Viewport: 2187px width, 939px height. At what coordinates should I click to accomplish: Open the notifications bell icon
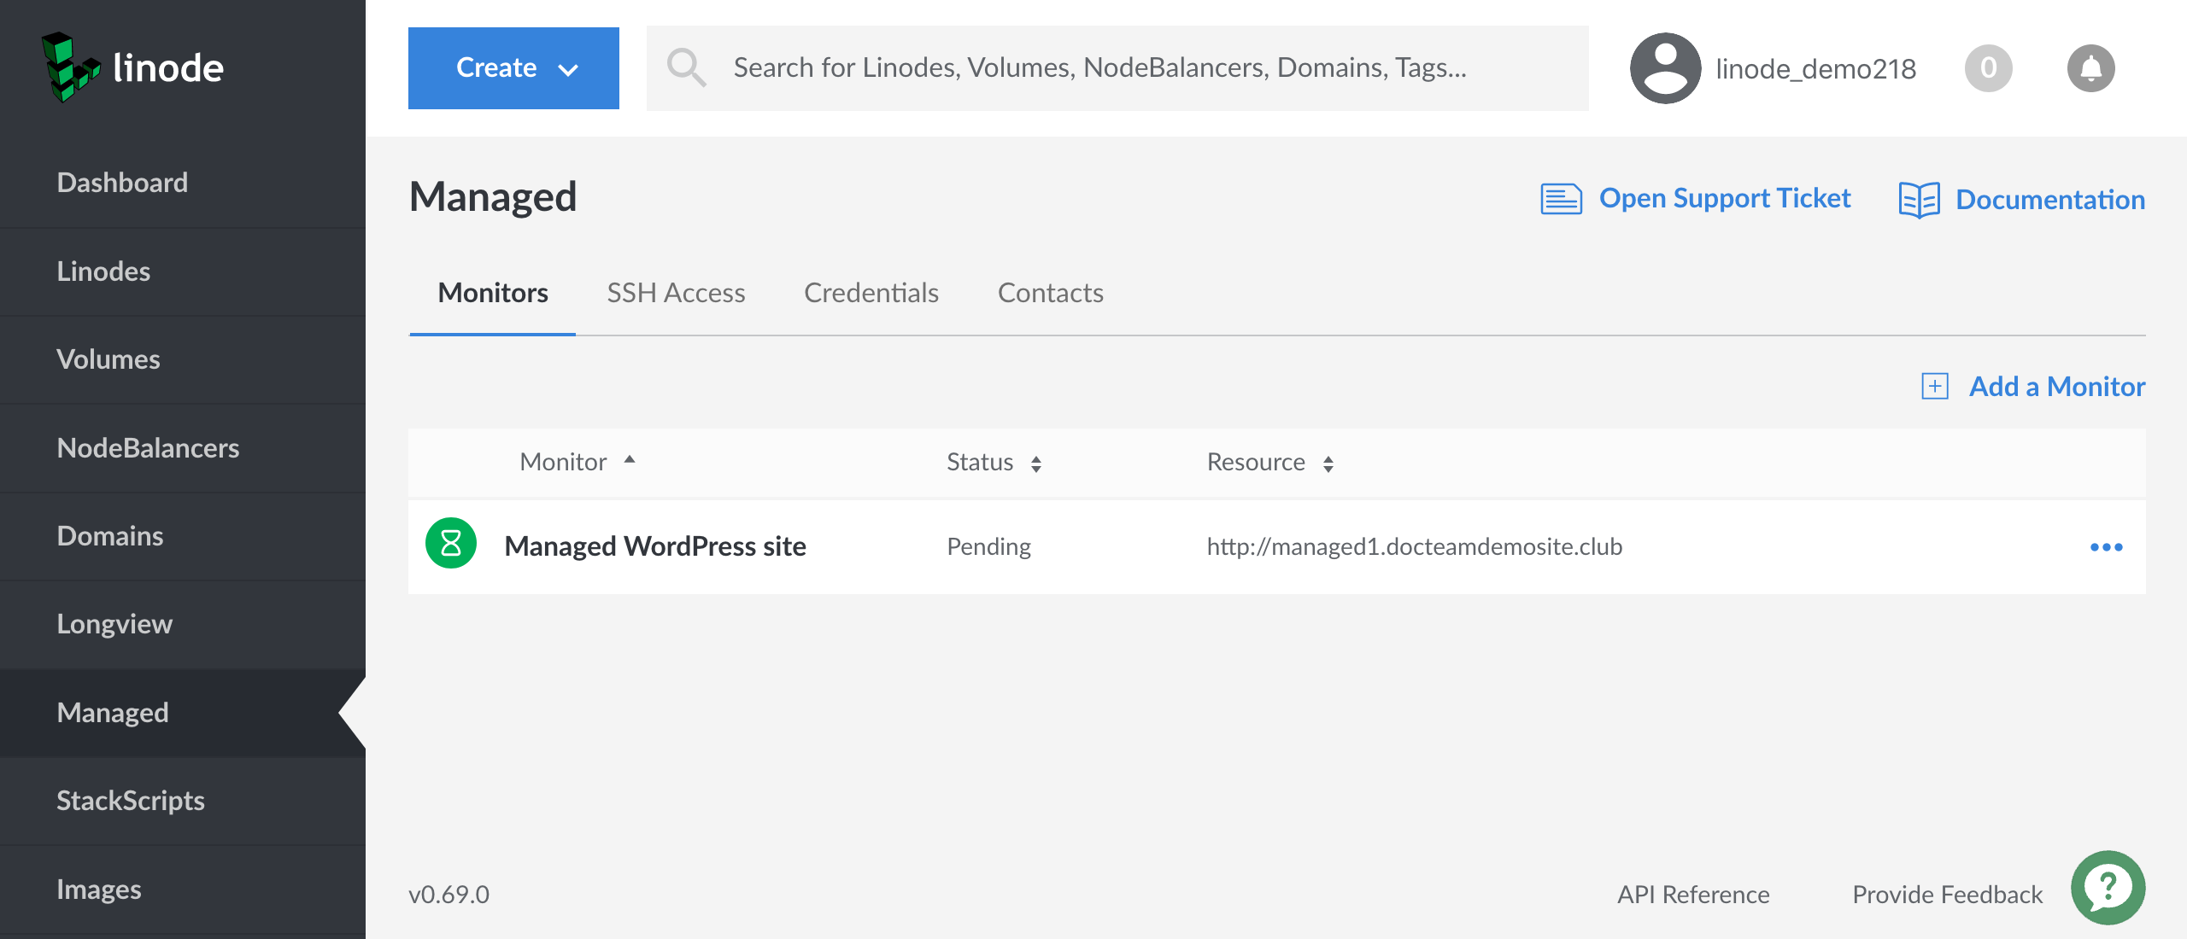click(2090, 68)
